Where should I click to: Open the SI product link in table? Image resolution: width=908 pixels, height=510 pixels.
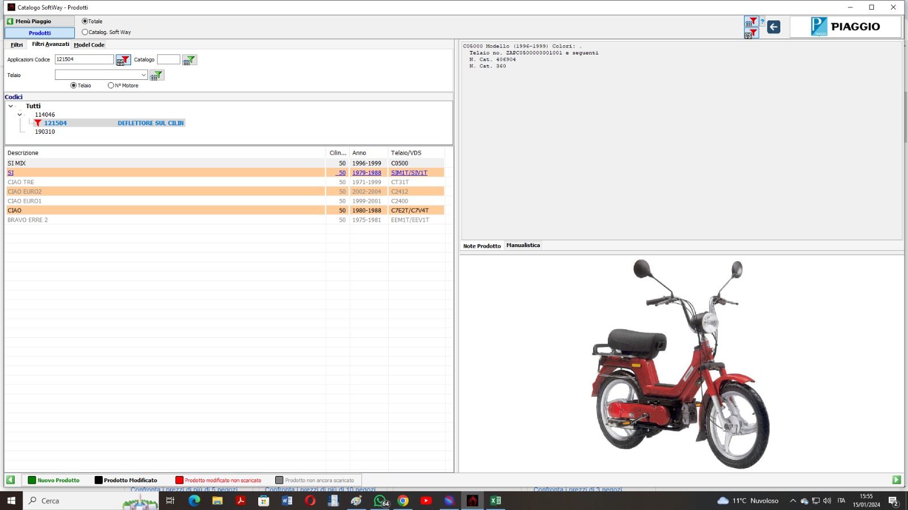[11, 173]
